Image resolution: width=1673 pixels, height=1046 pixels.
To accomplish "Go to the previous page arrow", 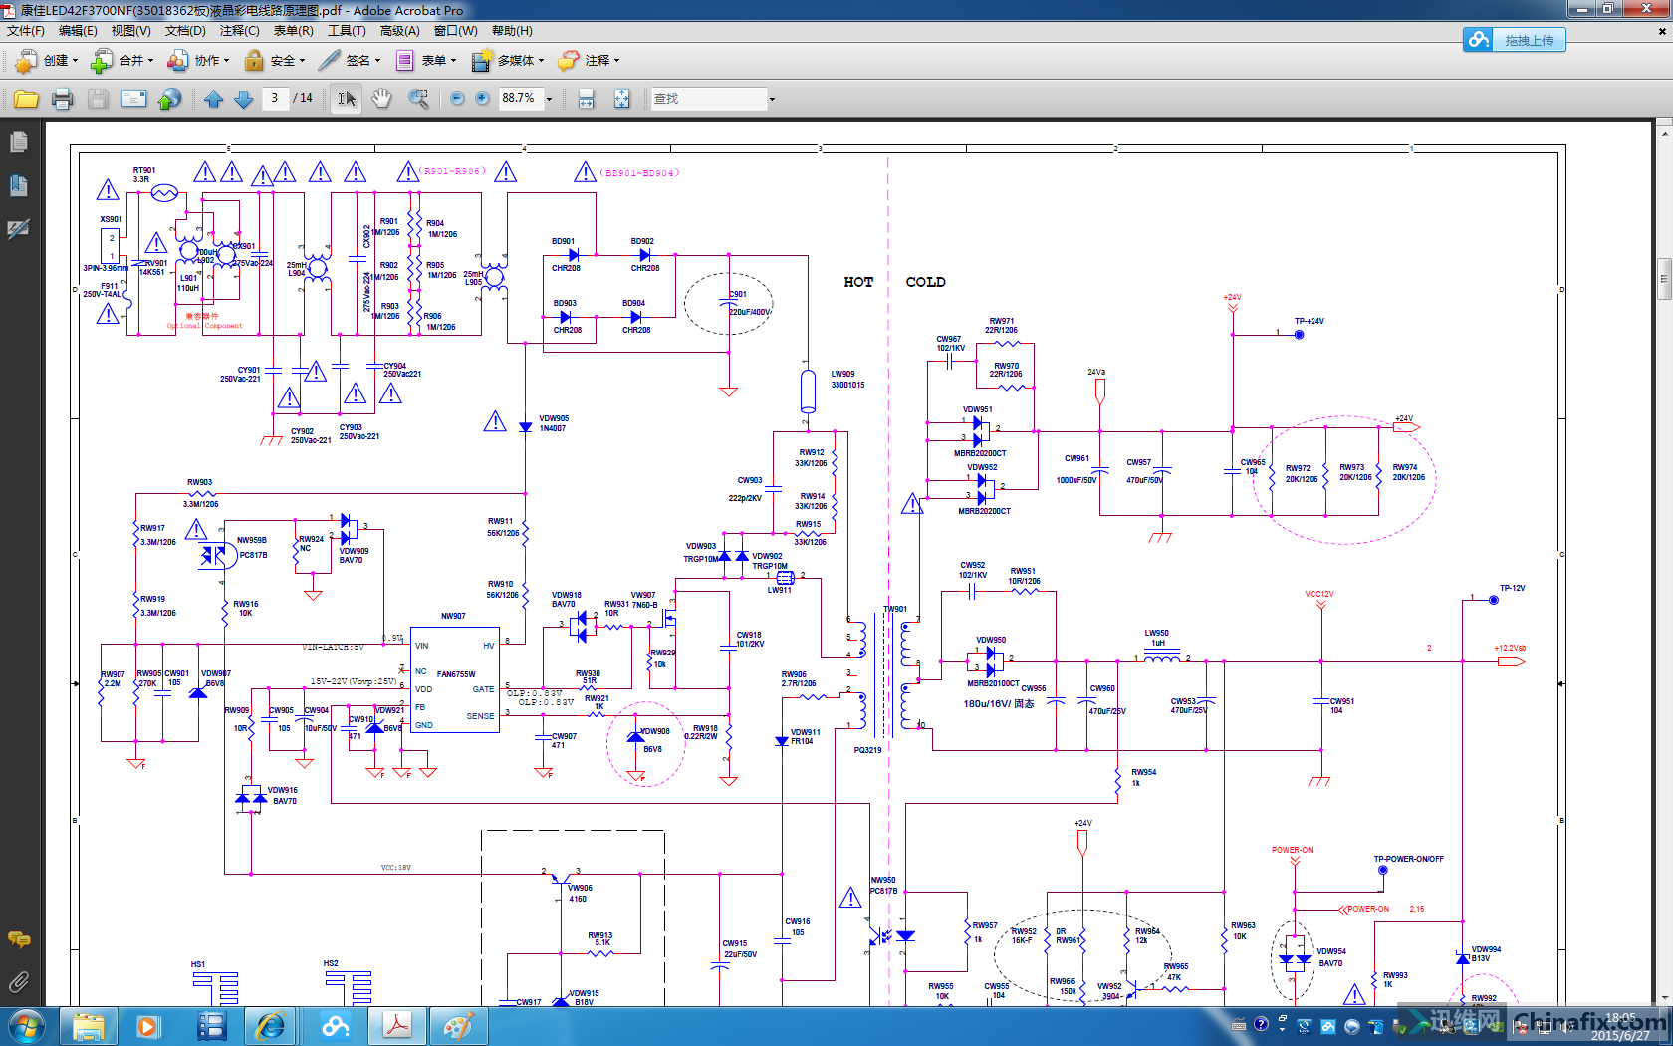I will click(213, 99).
